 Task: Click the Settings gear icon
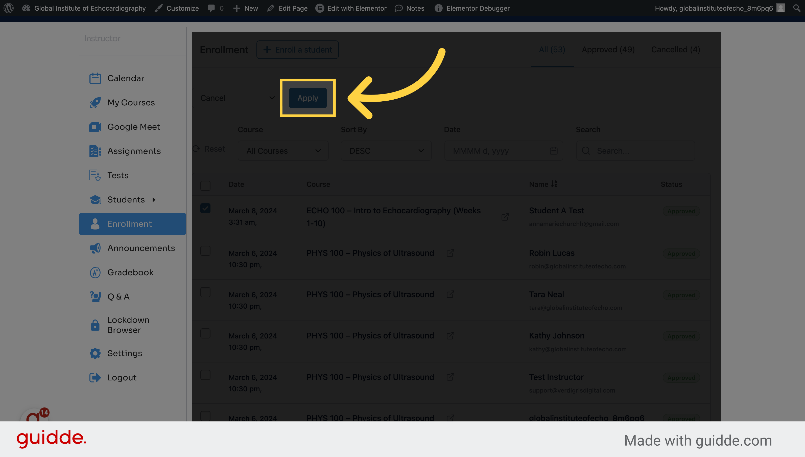pos(95,353)
